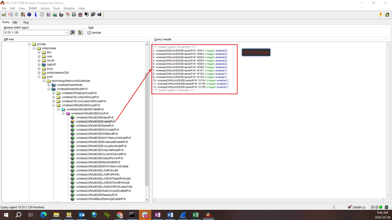
Task: Click the home icon at toolbar right
Action: point(387,15)
